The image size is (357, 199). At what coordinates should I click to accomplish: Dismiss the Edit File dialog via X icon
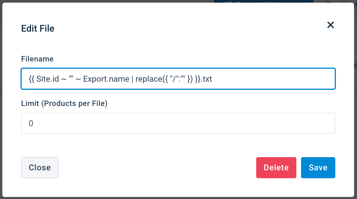[x=331, y=25]
